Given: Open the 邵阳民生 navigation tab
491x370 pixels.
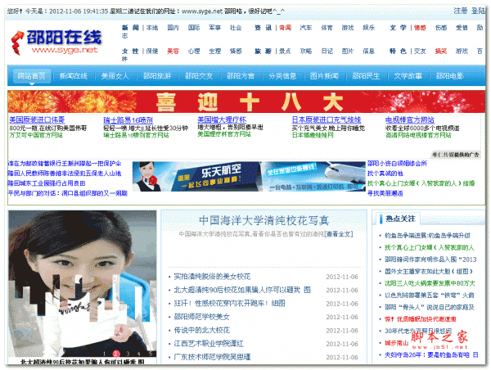Looking at the screenshot, I should point(366,76).
